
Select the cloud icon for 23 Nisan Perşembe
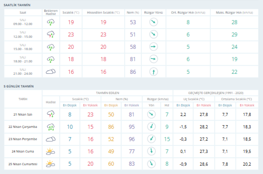point(51,139)
